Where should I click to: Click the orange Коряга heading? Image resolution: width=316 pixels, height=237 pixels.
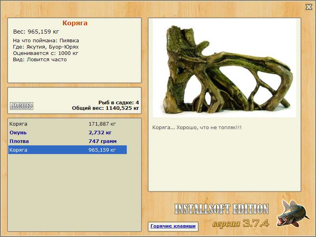click(75, 23)
